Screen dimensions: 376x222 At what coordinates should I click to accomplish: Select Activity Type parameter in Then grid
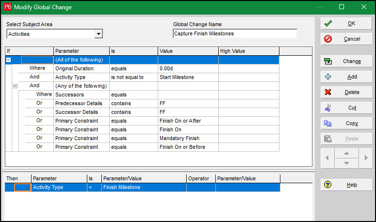click(x=59, y=187)
